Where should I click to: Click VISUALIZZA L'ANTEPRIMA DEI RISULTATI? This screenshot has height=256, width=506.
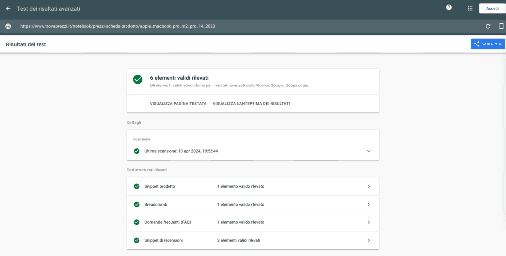tap(252, 104)
